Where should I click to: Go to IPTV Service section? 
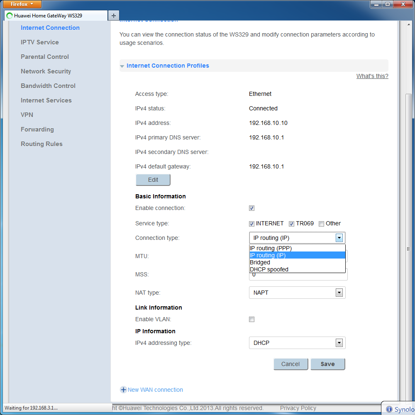(40, 42)
